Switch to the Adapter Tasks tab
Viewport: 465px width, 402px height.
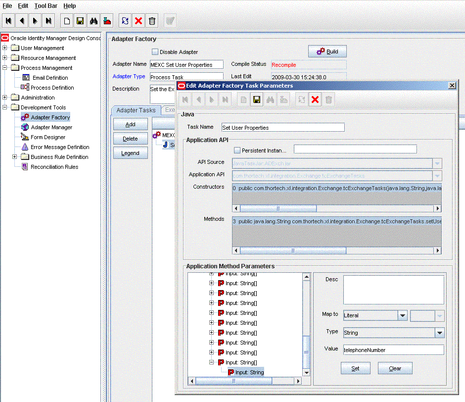point(136,110)
